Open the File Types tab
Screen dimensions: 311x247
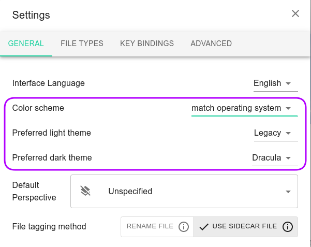[x=82, y=43]
